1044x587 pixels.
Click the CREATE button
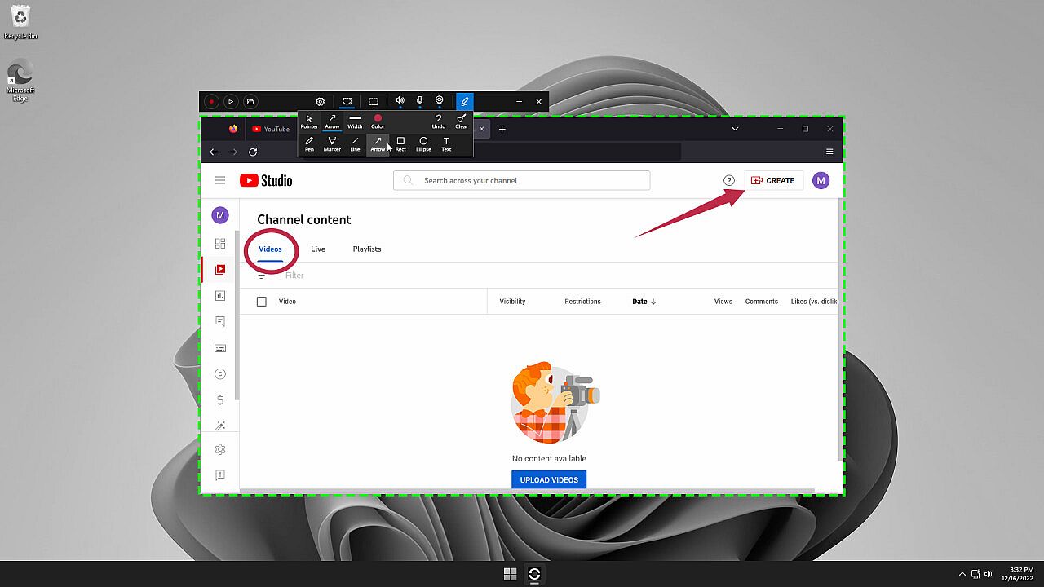click(x=772, y=180)
